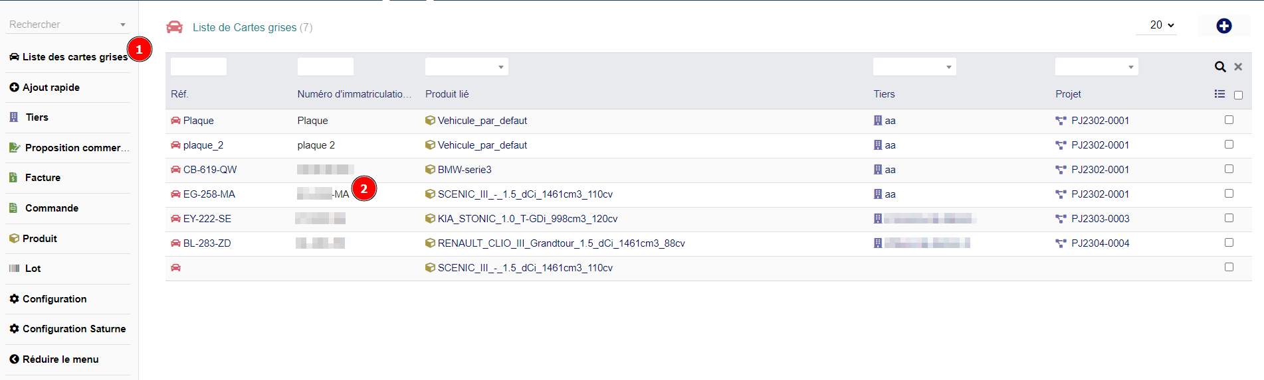Click the BMW-serie3 product cube icon
This screenshot has height=380, width=1264.
click(x=430, y=170)
